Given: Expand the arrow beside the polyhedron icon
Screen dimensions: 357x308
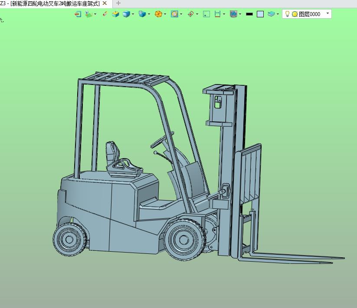Looking at the screenshot, I should [x=165, y=14].
